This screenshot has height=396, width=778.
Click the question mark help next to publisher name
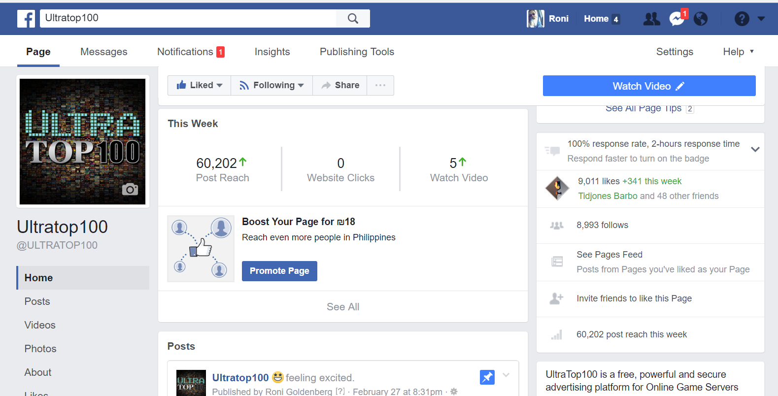(x=340, y=391)
